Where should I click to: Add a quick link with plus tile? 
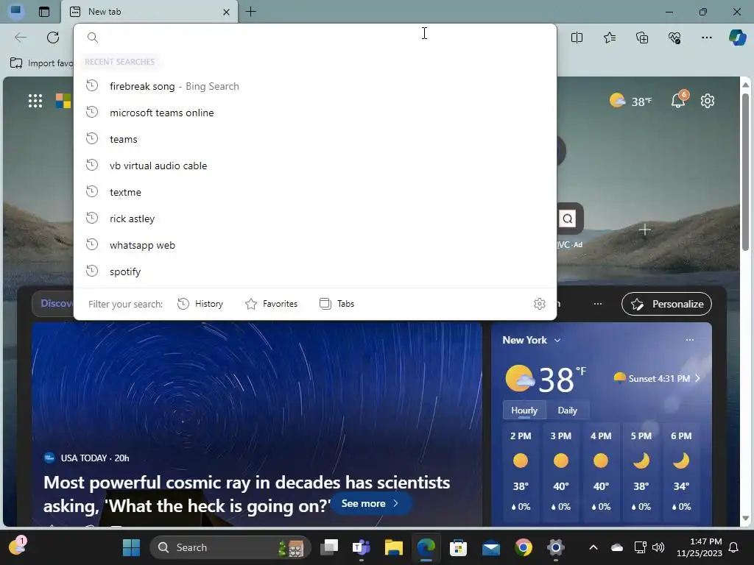point(645,230)
